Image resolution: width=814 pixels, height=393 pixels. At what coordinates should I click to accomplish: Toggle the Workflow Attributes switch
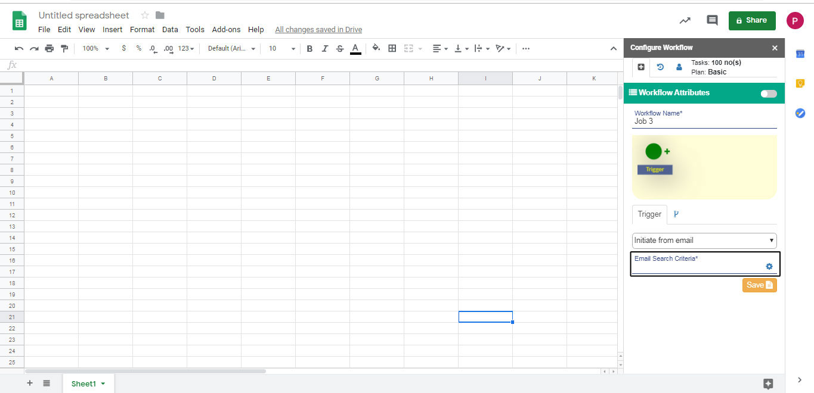[769, 93]
